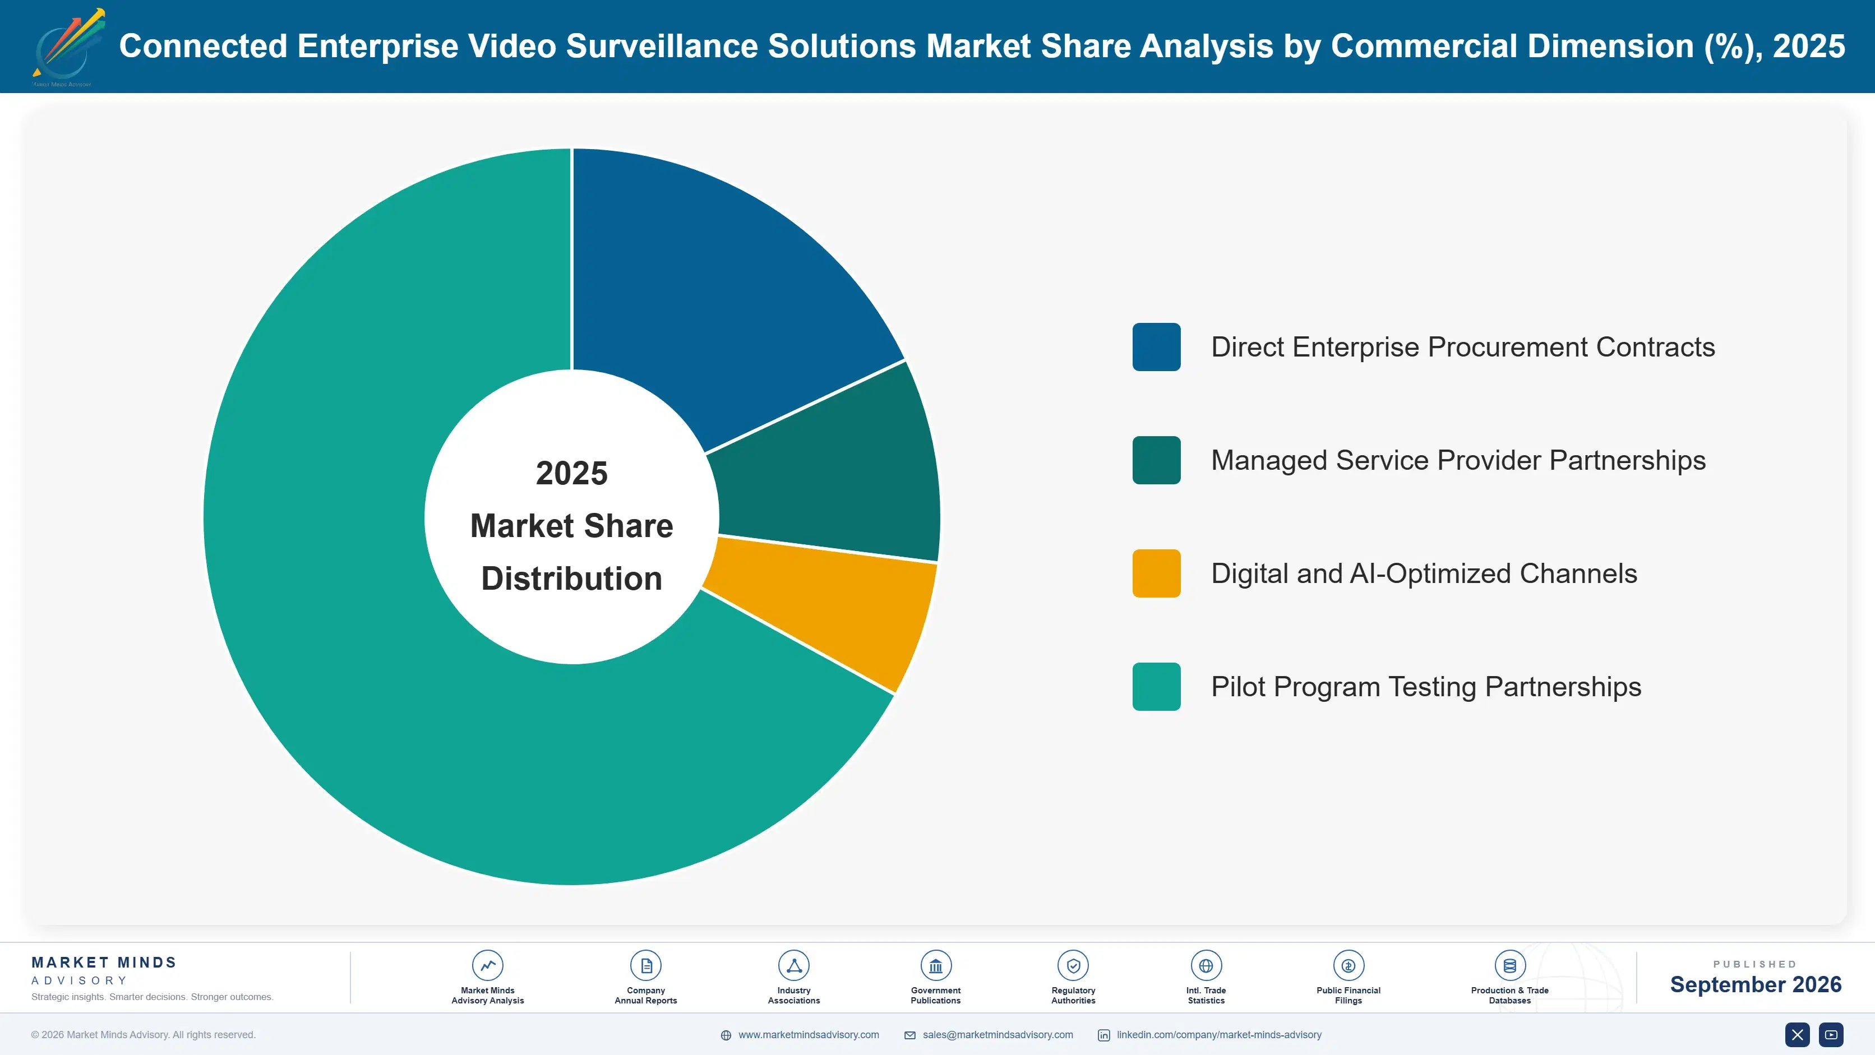Image resolution: width=1875 pixels, height=1055 pixels.
Task: Click 'Direct Enterprise Procurement Contracts' legend label
Action: (1463, 347)
